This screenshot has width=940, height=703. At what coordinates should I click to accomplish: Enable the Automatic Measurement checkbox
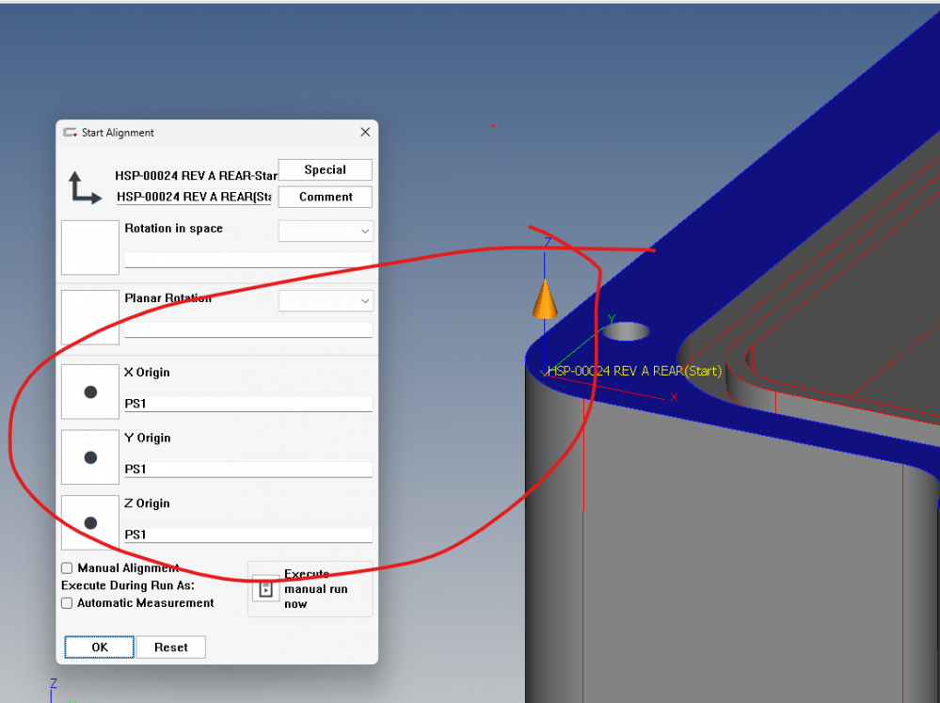[x=67, y=603]
